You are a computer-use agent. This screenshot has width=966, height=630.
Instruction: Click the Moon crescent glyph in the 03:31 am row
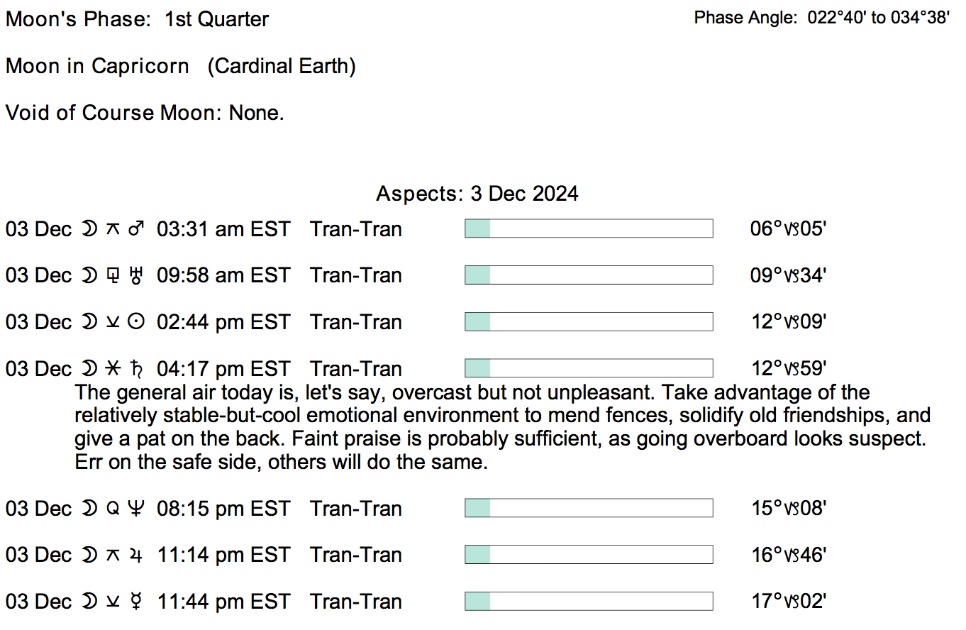point(89,229)
